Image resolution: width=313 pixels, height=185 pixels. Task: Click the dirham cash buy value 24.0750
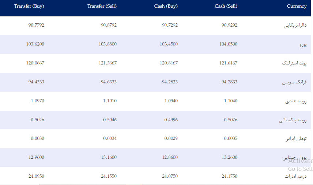pos(170,176)
